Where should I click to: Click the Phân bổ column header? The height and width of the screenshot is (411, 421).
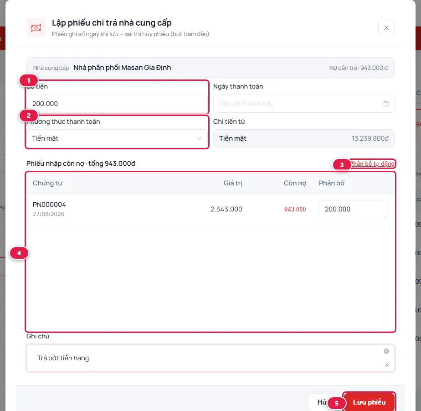click(x=332, y=183)
